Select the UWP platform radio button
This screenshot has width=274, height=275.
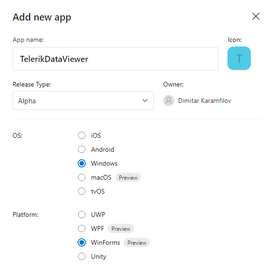(82, 215)
